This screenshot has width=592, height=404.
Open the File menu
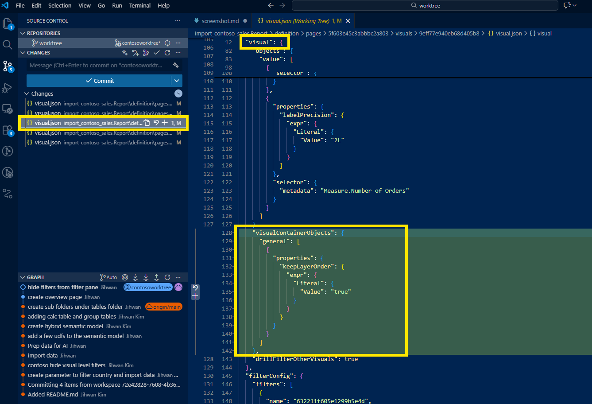click(x=20, y=5)
